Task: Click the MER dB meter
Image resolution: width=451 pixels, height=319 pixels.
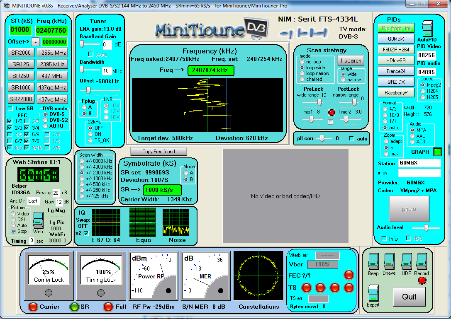Action: pyautogui.click(x=206, y=276)
